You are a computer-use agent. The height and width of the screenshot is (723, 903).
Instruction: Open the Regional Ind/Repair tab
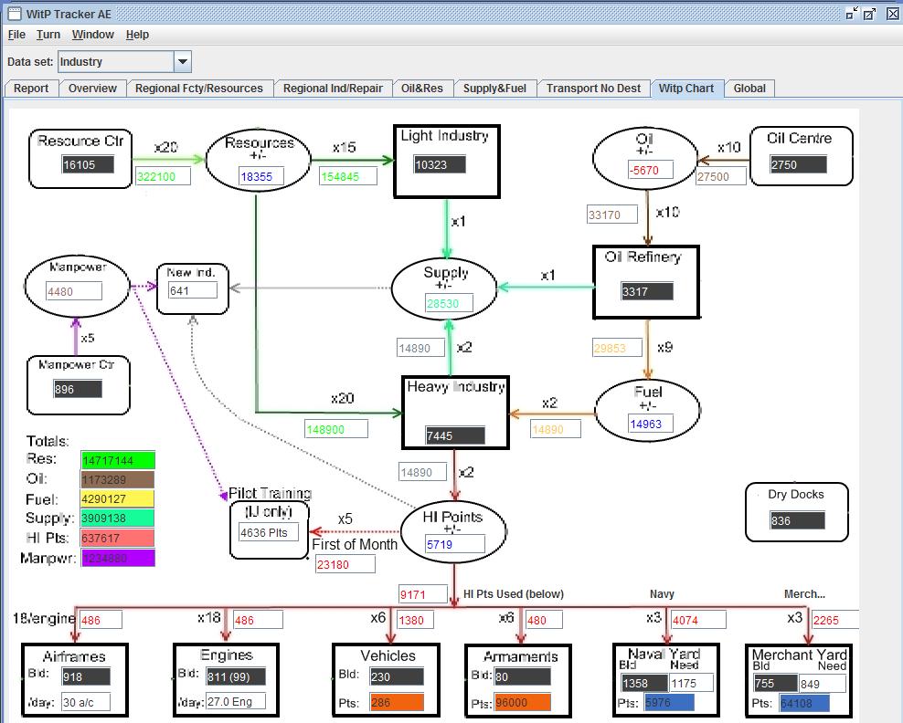point(333,88)
